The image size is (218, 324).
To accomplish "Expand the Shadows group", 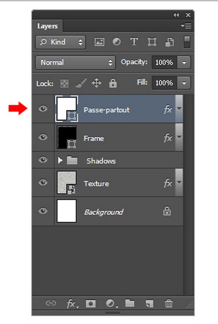I will pyautogui.click(x=60, y=160).
